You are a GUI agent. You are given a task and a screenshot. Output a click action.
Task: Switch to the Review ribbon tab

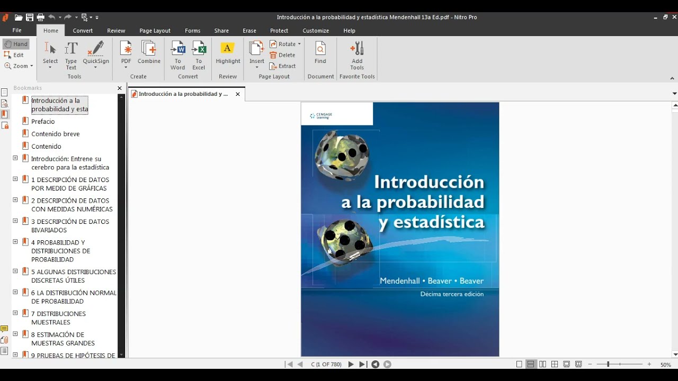point(116,31)
